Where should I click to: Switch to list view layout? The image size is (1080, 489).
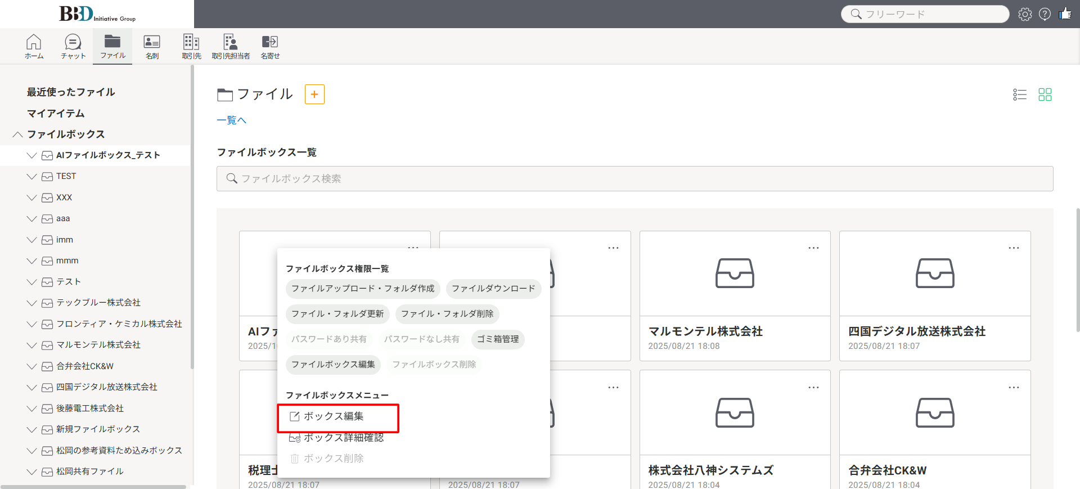pyautogui.click(x=1019, y=95)
